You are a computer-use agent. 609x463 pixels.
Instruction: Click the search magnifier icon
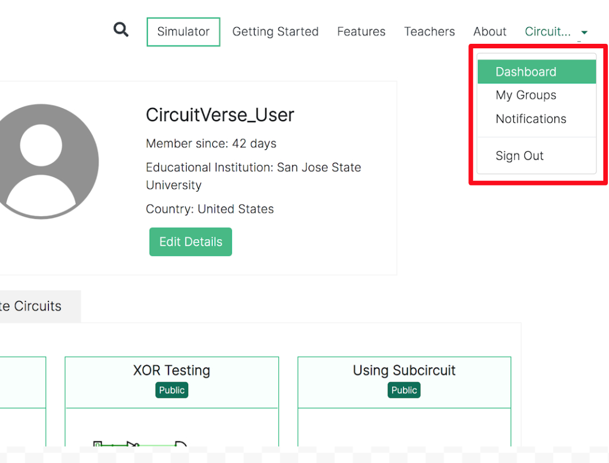click(121, 30)
